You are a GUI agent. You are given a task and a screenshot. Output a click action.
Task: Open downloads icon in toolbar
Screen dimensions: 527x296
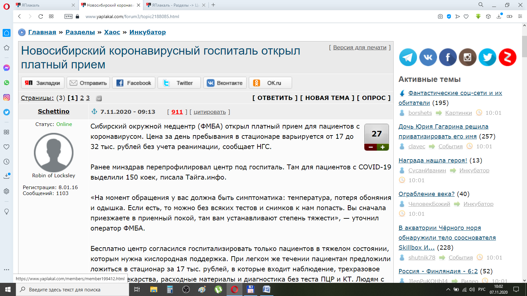[x=499, y=16]
